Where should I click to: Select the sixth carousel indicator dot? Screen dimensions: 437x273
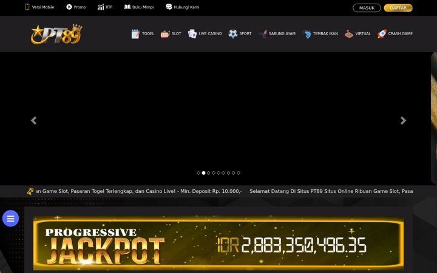(x=223, y=173)
